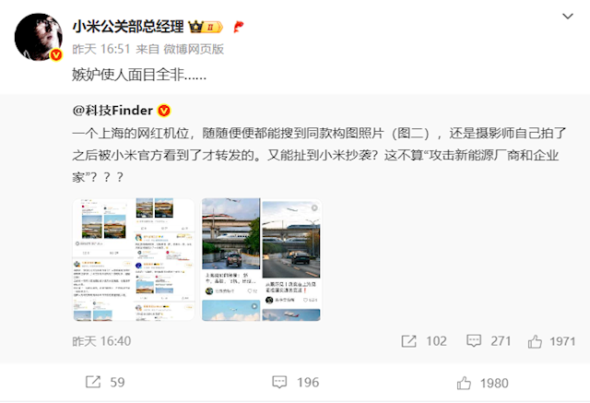The image size is (590, 403).
Task: Like this post showing 1980 likes
Action: click(x=482, y=383)
